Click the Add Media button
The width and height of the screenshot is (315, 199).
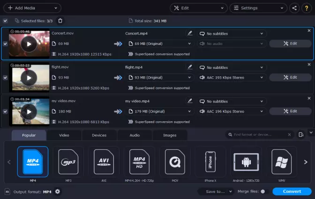[31, 8]
